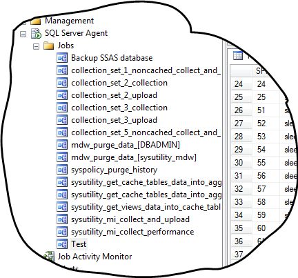Click row header 28 in results grid
298x278 pixels.
pos(241,137)
